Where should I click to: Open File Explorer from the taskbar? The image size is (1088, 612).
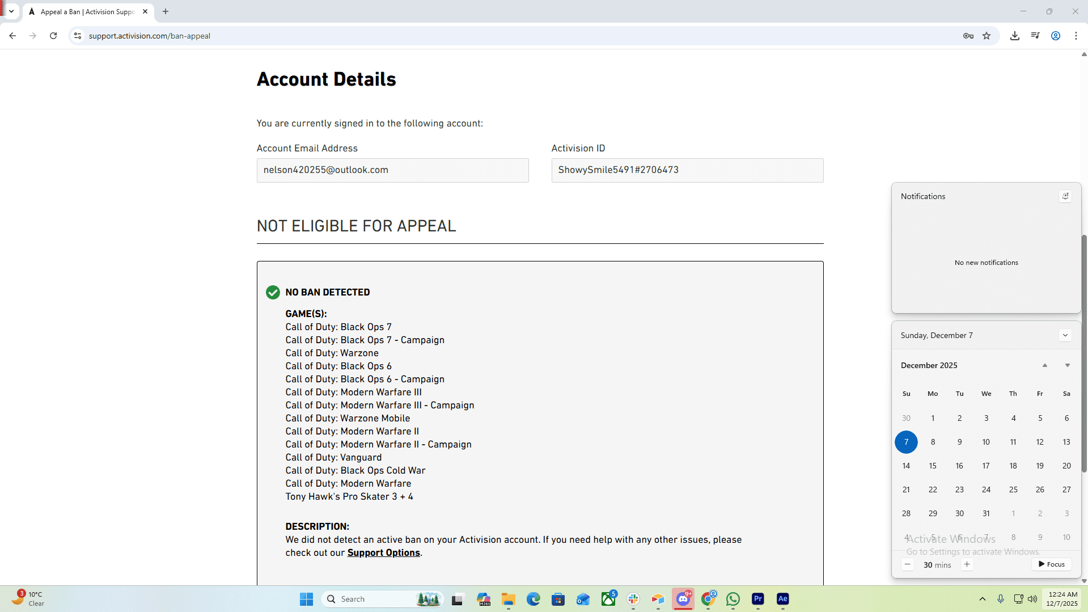click(x=508, y=599)
